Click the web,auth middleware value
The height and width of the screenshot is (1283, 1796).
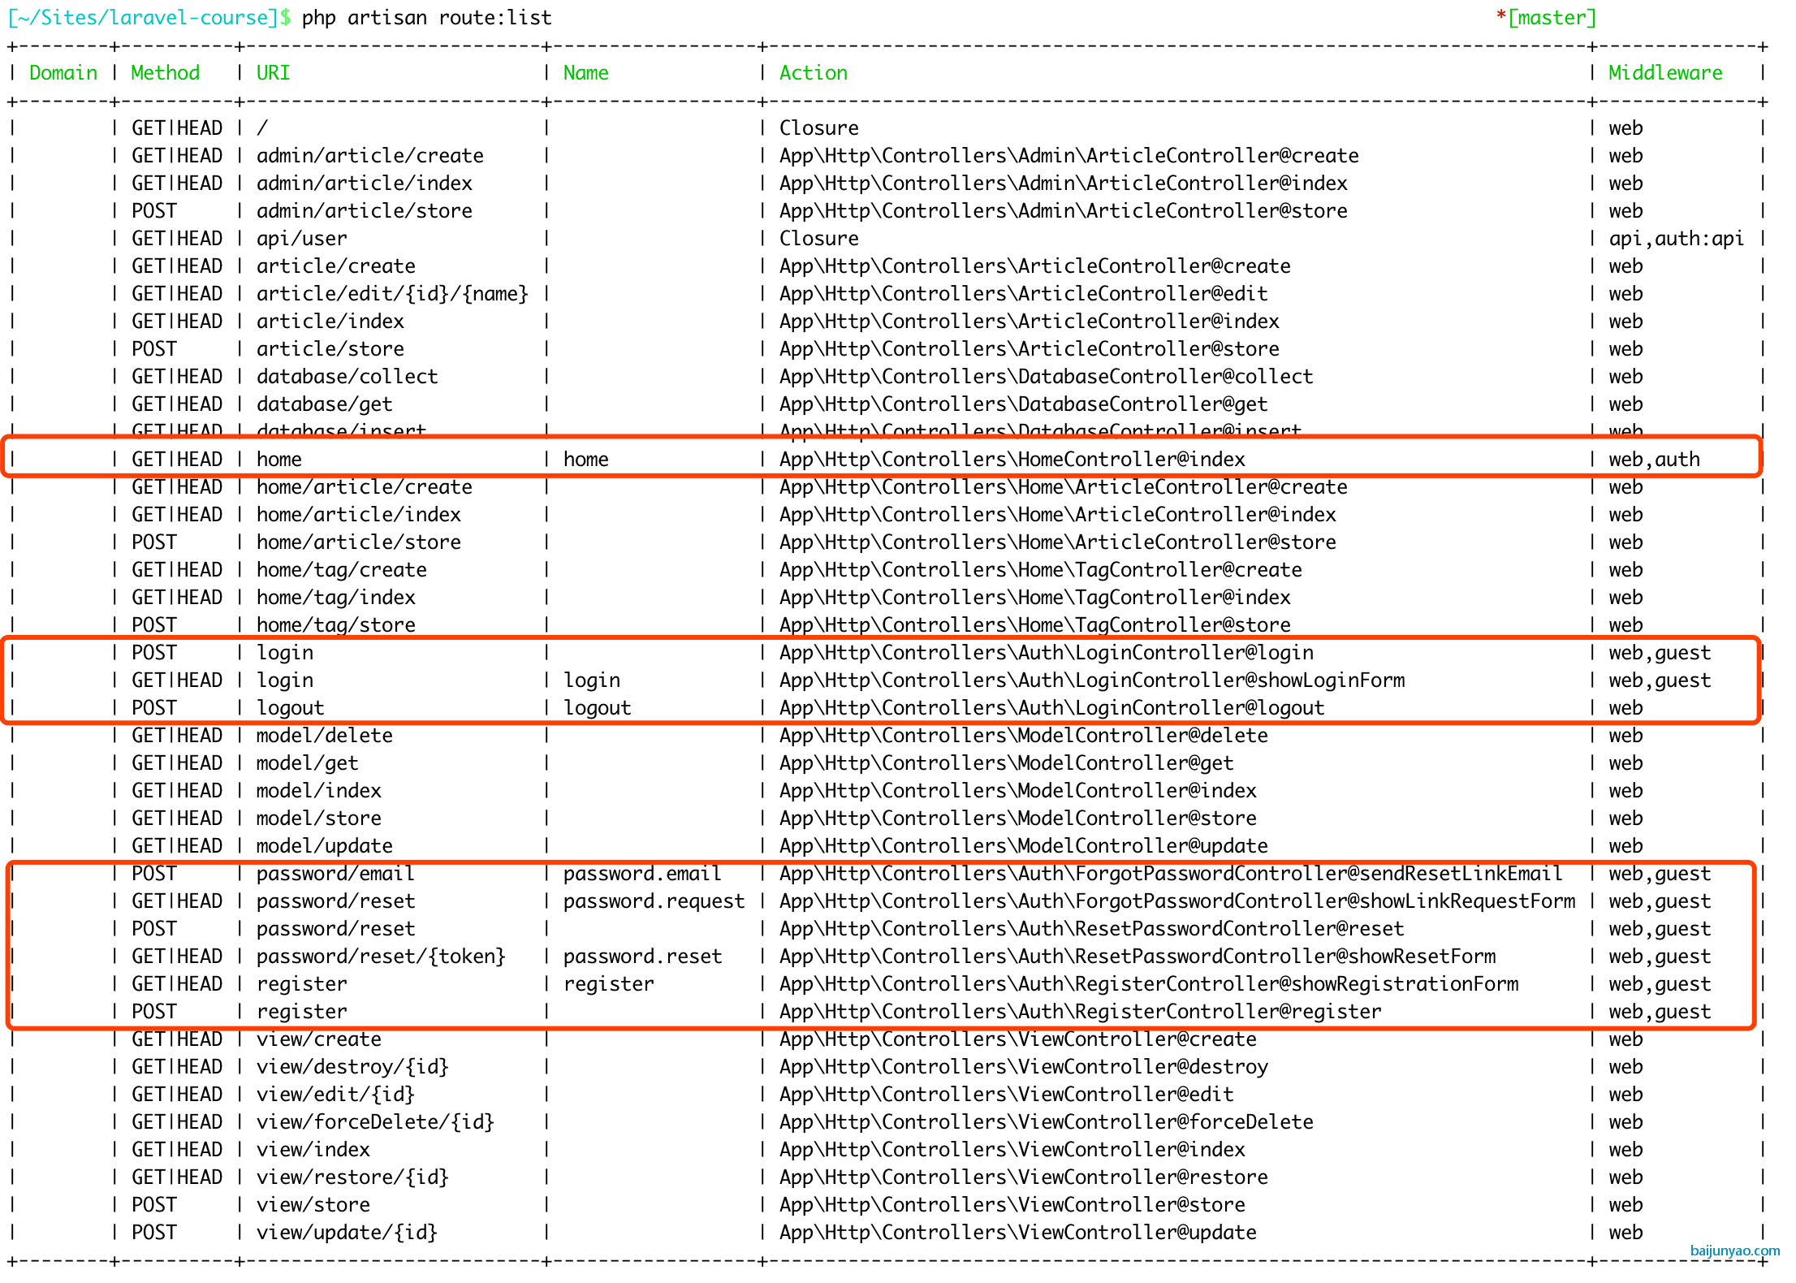coord(1654,460)
